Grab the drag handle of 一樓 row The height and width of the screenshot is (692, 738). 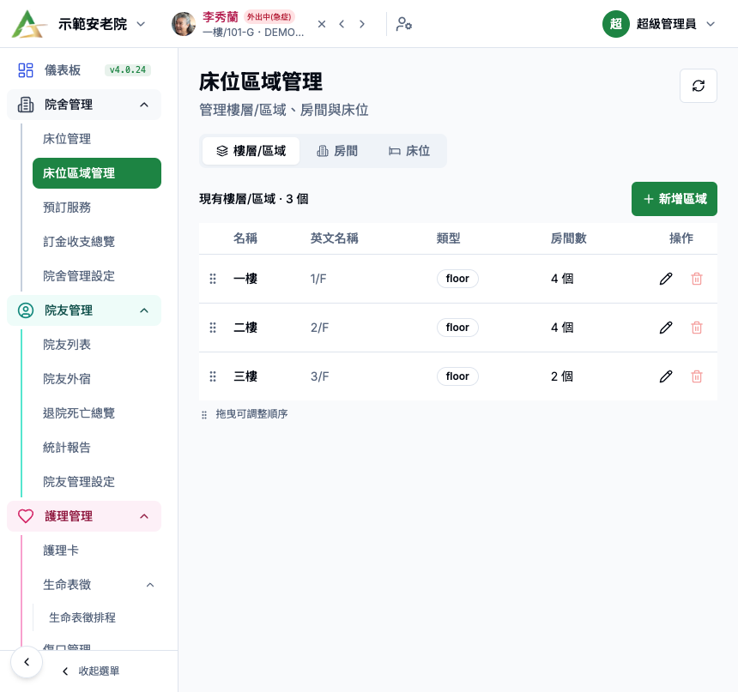point(213,279)
